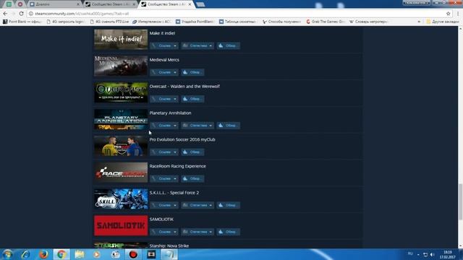Open the Windows Start menu
Screen dimensions: 463x260
[8, 254]
